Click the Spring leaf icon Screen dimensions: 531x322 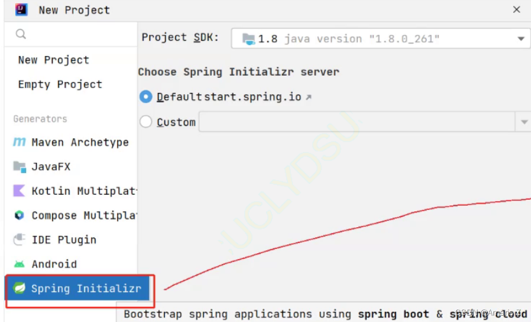coord(19,288)
